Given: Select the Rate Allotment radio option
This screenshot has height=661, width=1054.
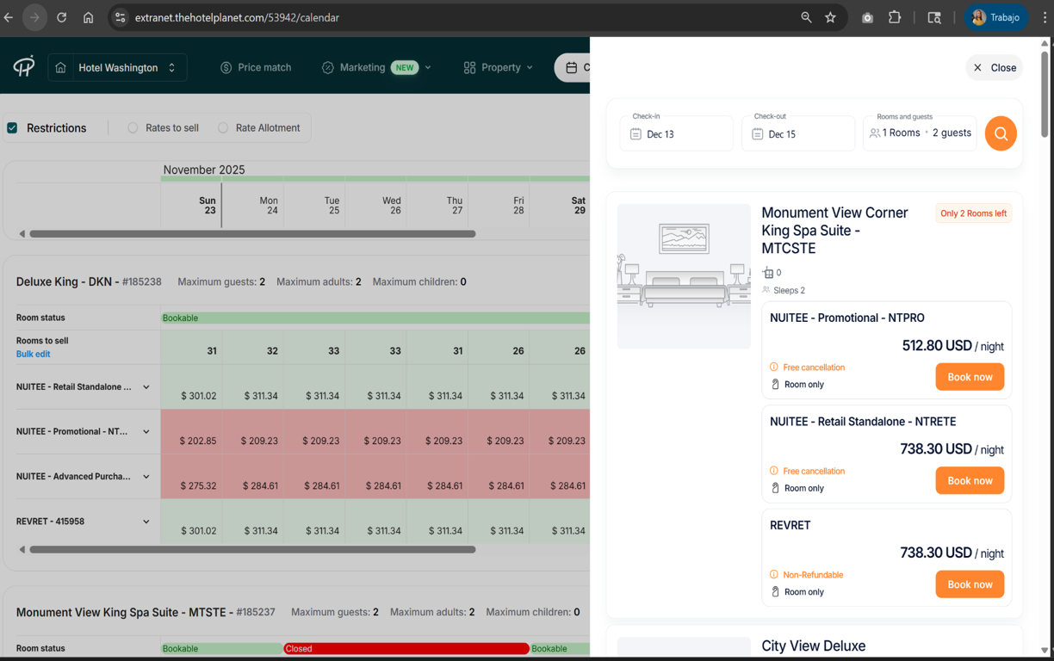Looking at the screenshot, I should 223,128.
